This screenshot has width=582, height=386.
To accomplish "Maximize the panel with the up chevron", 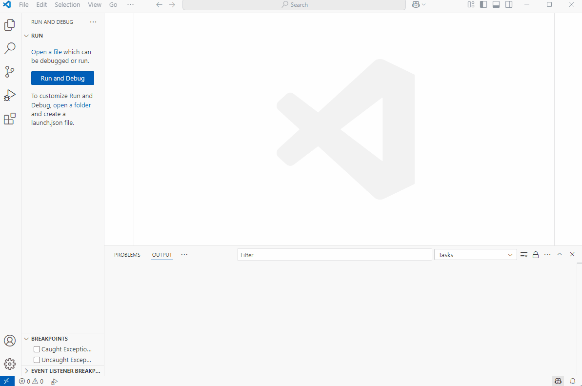I will tap(560, 254).
